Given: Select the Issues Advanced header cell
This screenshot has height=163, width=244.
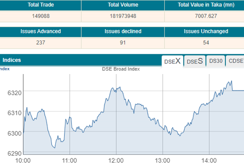Looking at the screenshot, I should point(41,32).
